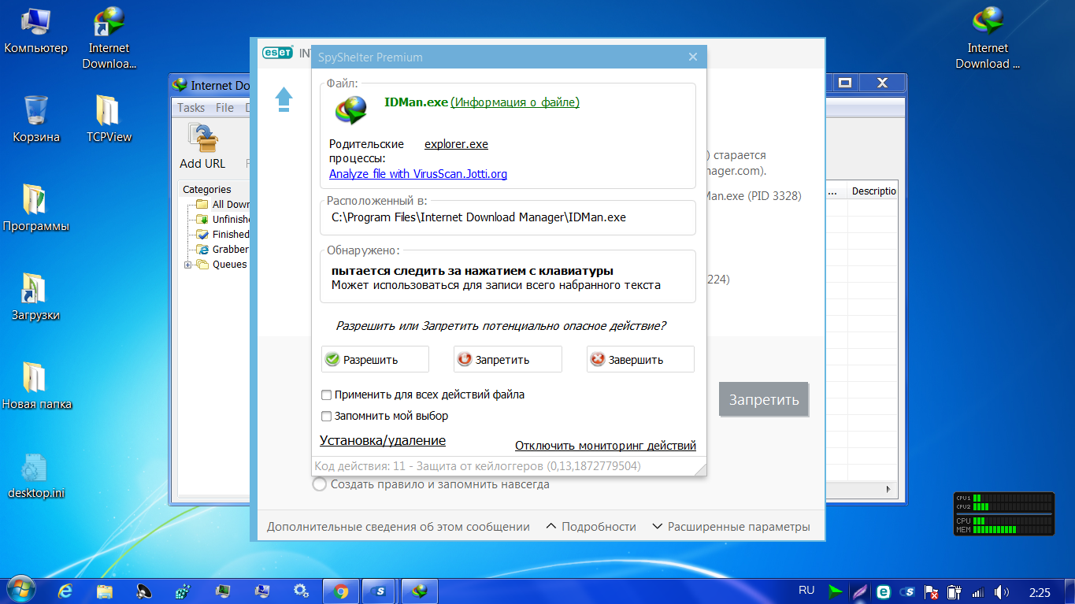Expand Подробности in the ESET dialog
Image resolution: width=1075 pixels, height=604 pixels.
(x=591, y=527)
